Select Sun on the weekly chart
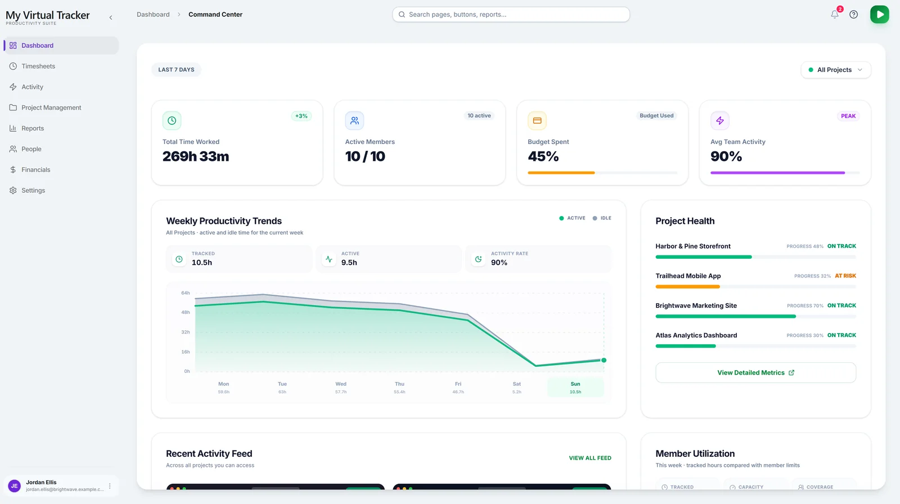The image size is (900, 504). pyautogui.click(x=575, y=388)
